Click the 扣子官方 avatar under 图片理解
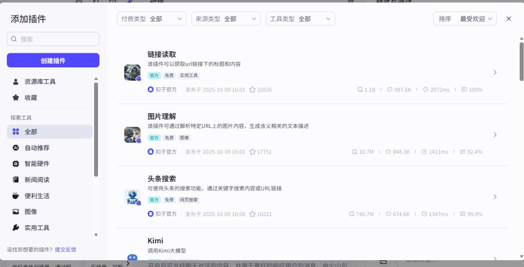 pos(151,152)
